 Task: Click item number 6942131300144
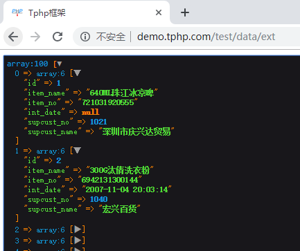(x=110, y=180)
